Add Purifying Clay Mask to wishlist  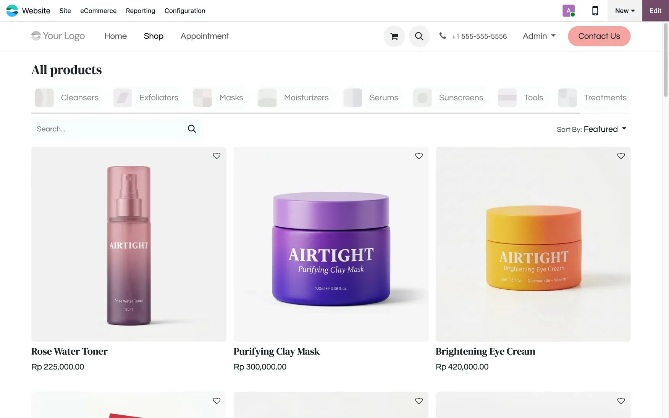coord(419,156)
